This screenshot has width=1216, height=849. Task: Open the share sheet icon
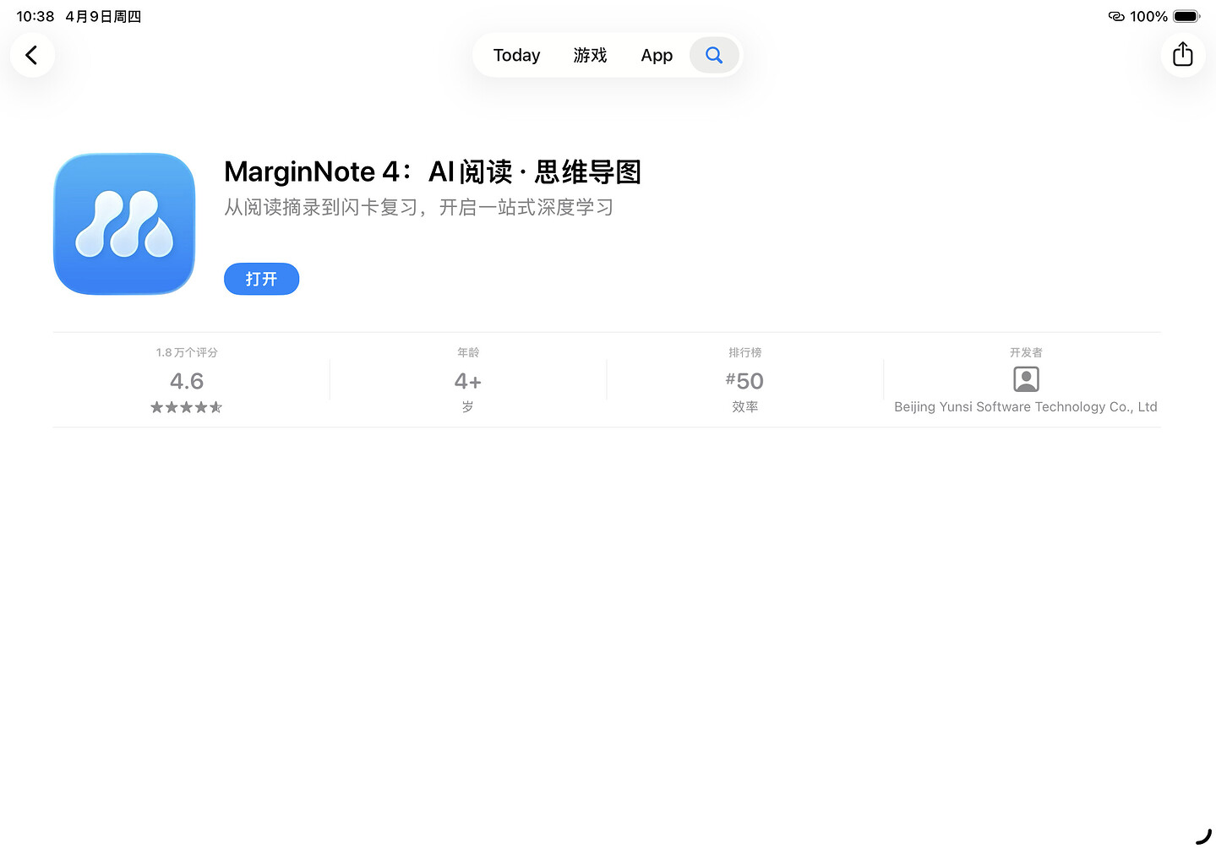(x=1183, y=55)
